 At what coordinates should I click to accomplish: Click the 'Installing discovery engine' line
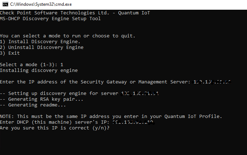pyautogui.click(x=39, y=70)
